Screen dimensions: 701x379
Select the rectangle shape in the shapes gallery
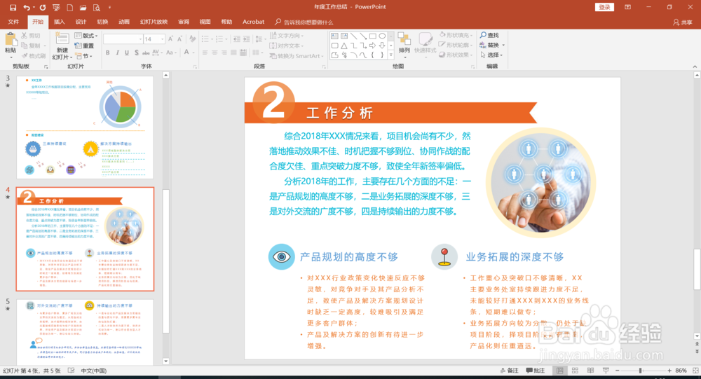point(372,36)
